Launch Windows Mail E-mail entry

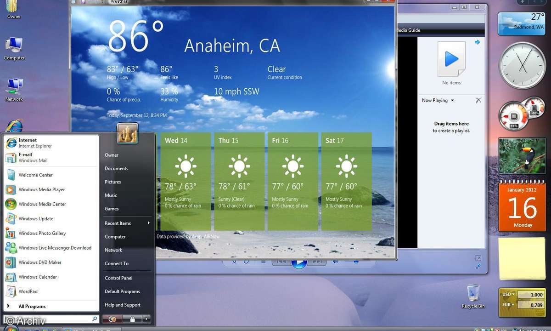point(51,158)
